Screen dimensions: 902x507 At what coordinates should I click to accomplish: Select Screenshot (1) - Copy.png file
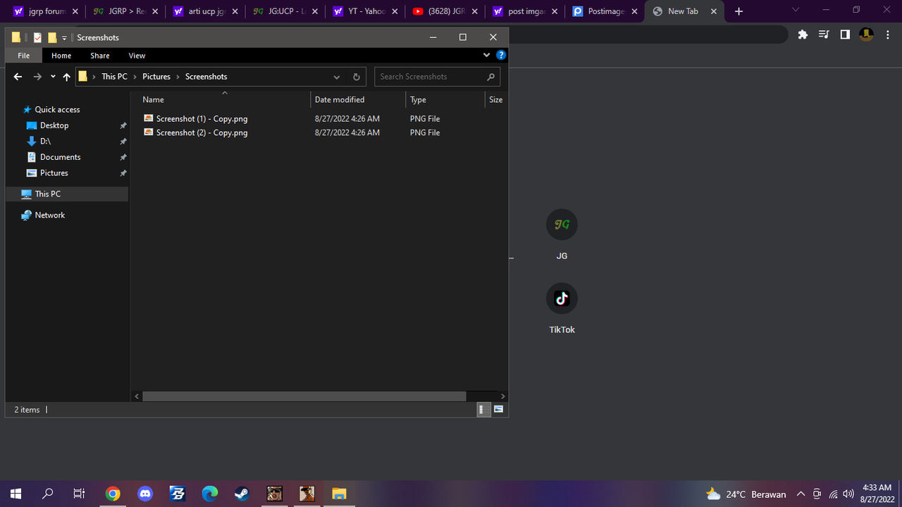pyautogui.click(x=202, y=119)
